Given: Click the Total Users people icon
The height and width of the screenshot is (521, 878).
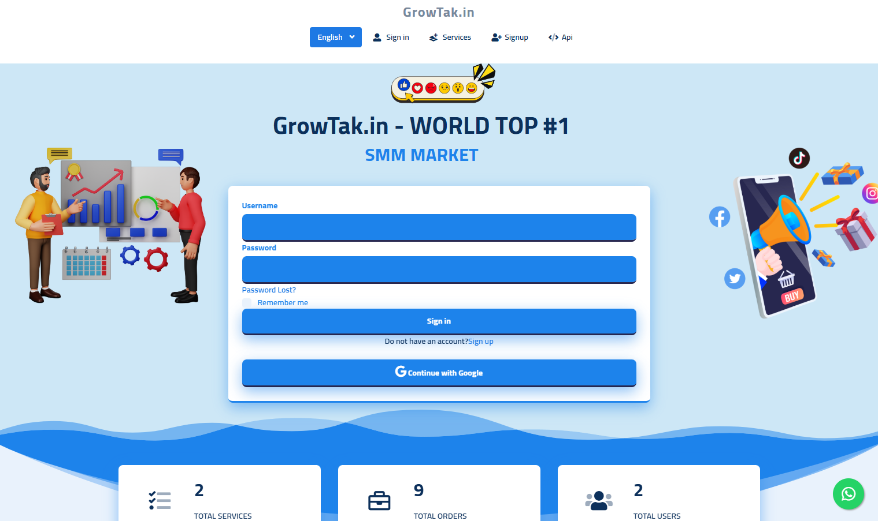Looking at the screenshot, I should [x=599, y=500].
